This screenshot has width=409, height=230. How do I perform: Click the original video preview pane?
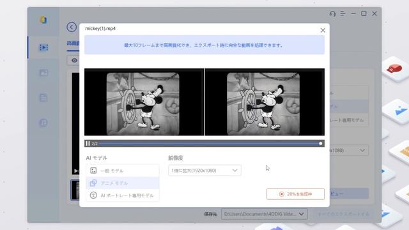[x=144, y=102]
